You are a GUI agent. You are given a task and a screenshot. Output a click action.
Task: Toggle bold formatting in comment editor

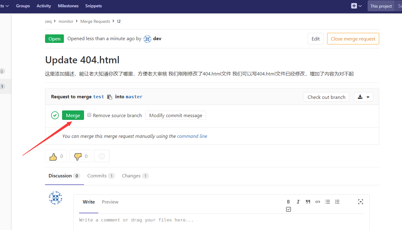click(x=288, y=201)
